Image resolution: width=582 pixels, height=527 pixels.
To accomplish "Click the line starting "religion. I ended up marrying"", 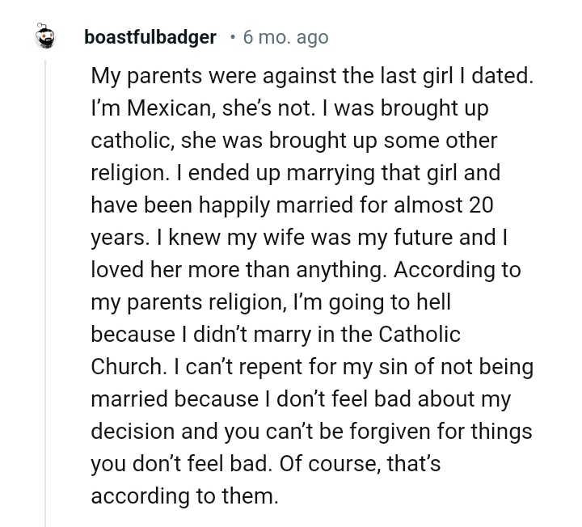I will [x=295, y=173].
